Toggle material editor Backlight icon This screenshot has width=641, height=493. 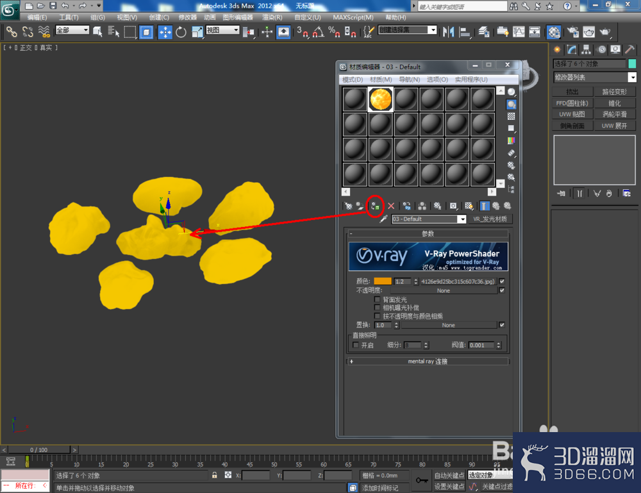click(x=512, y=104)
